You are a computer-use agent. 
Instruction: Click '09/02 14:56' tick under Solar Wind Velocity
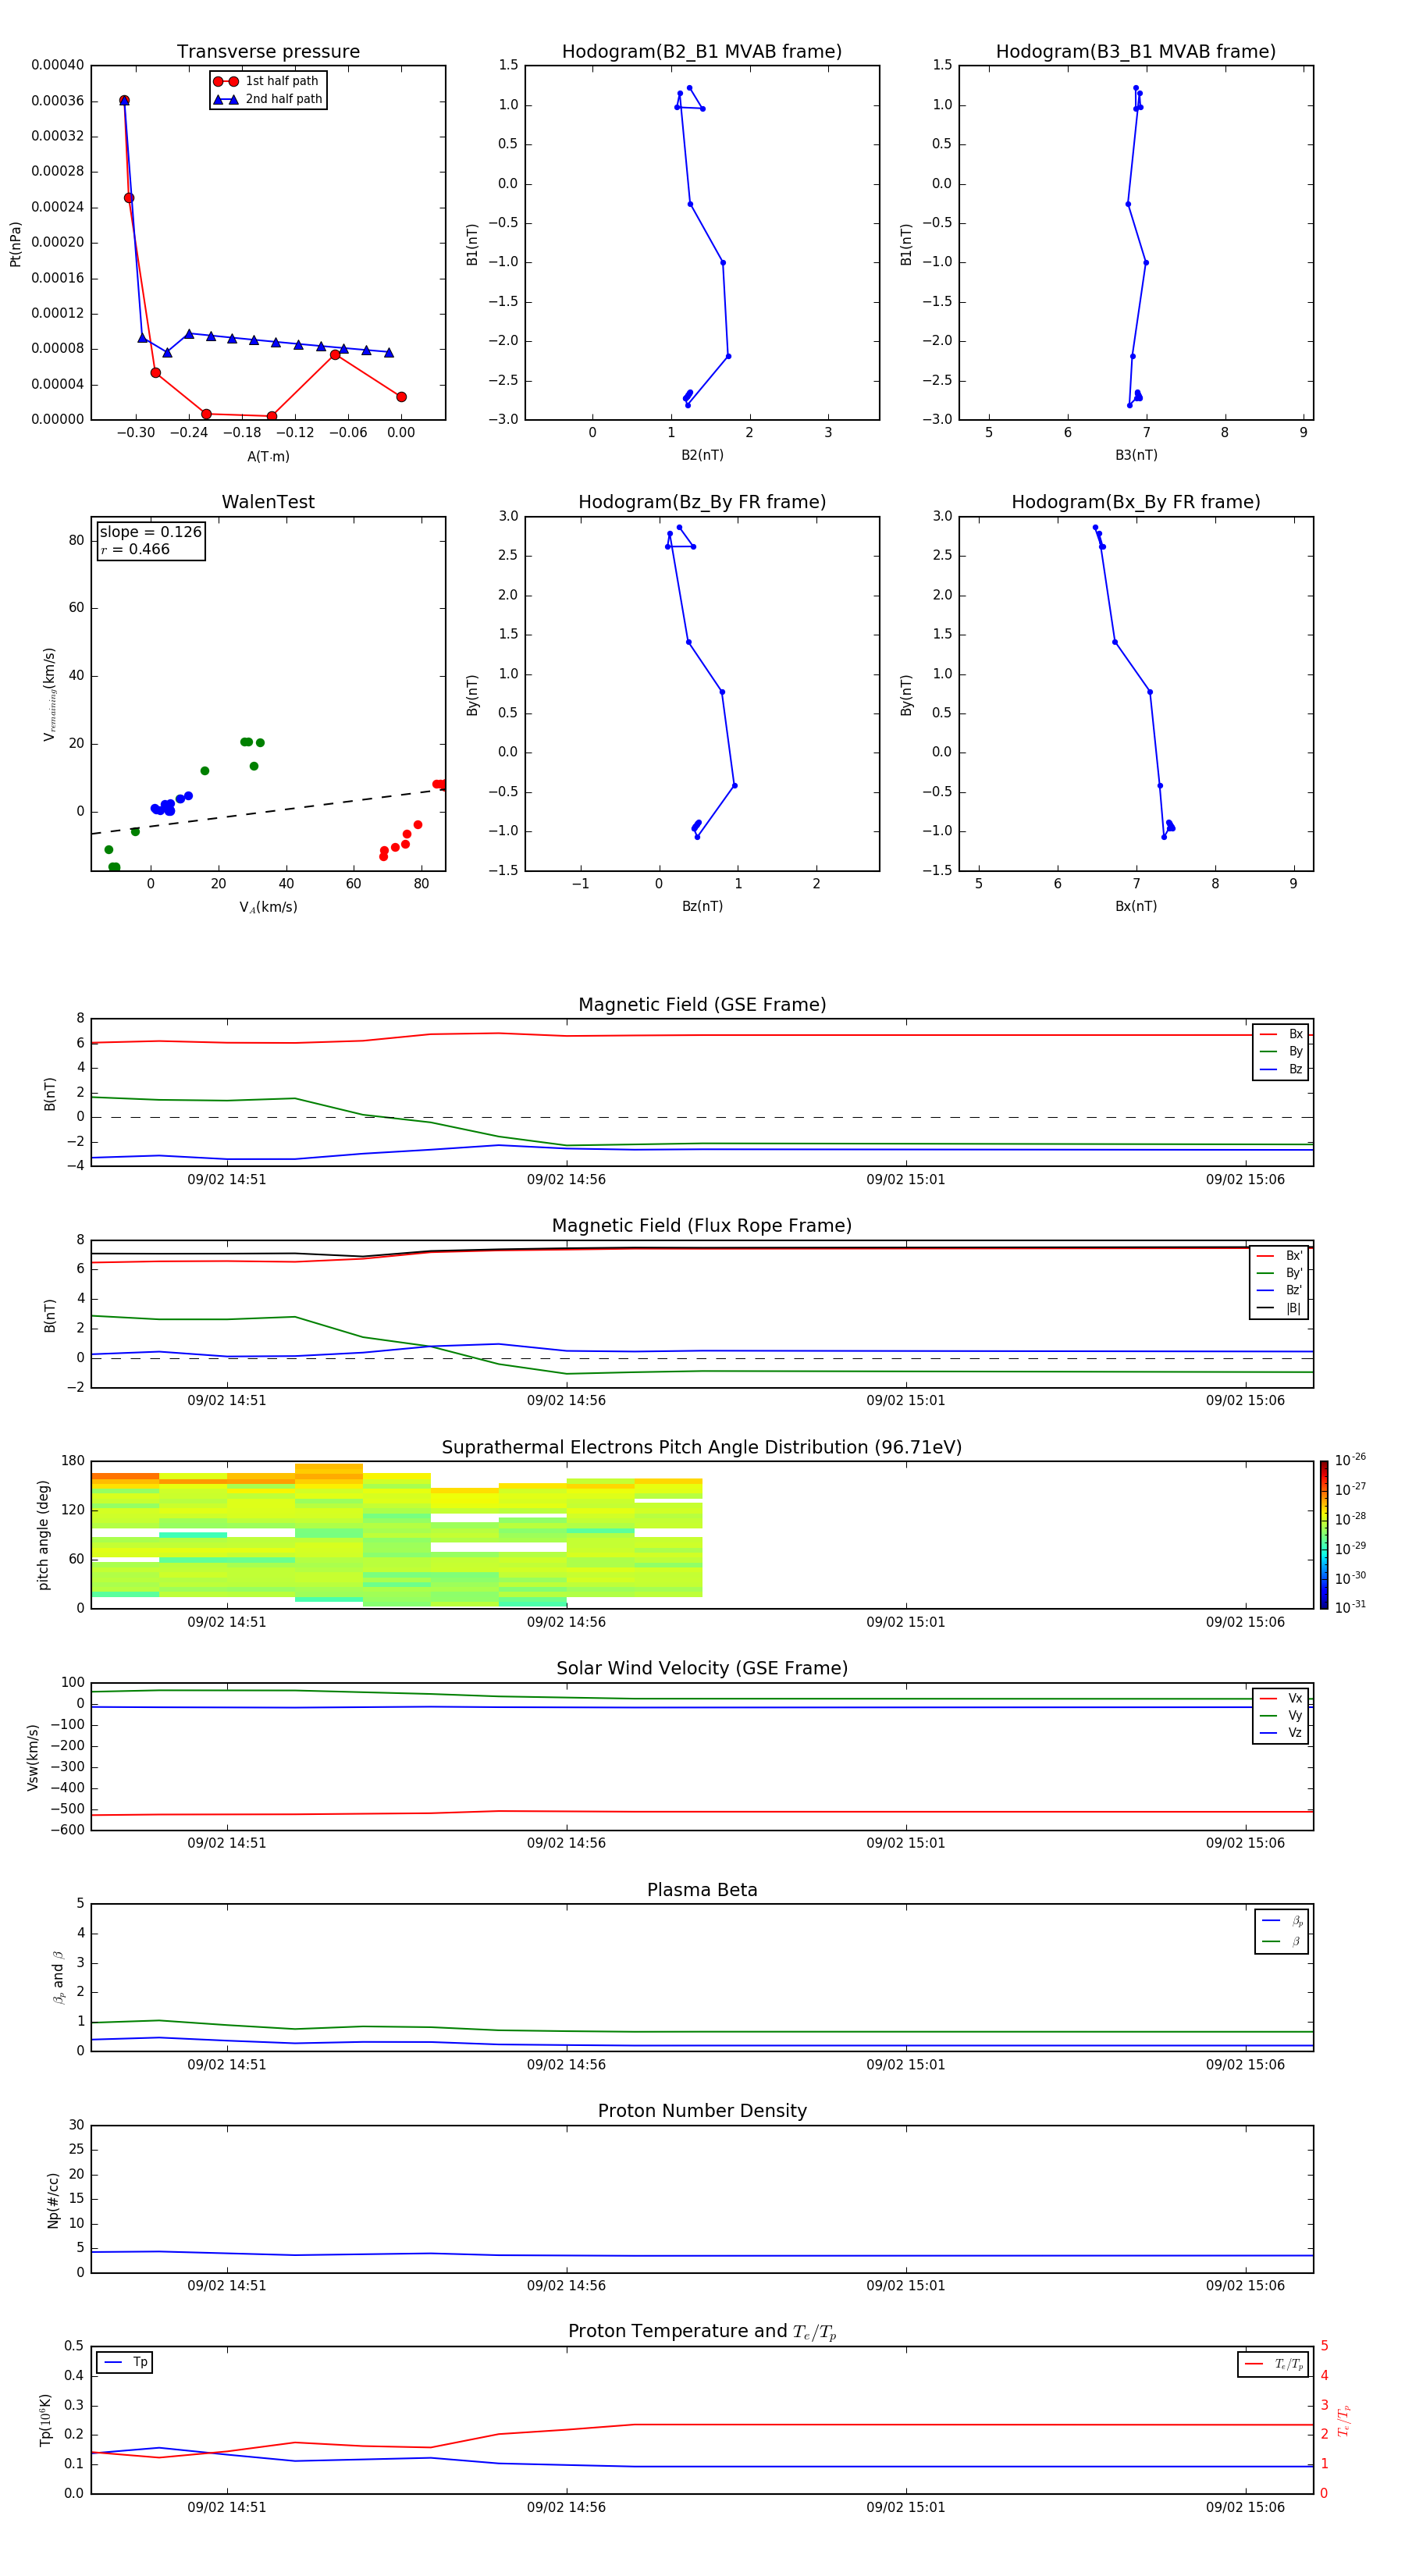pos(566,1843)
